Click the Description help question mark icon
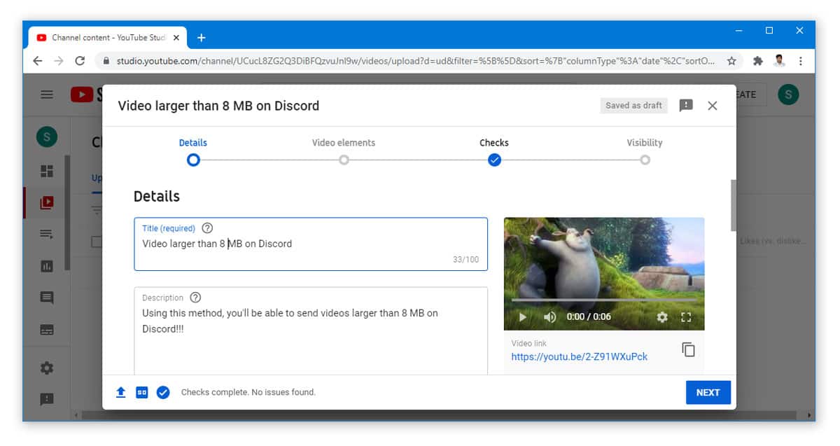Viewport: 840px width, 446px height. click(195, 298)
